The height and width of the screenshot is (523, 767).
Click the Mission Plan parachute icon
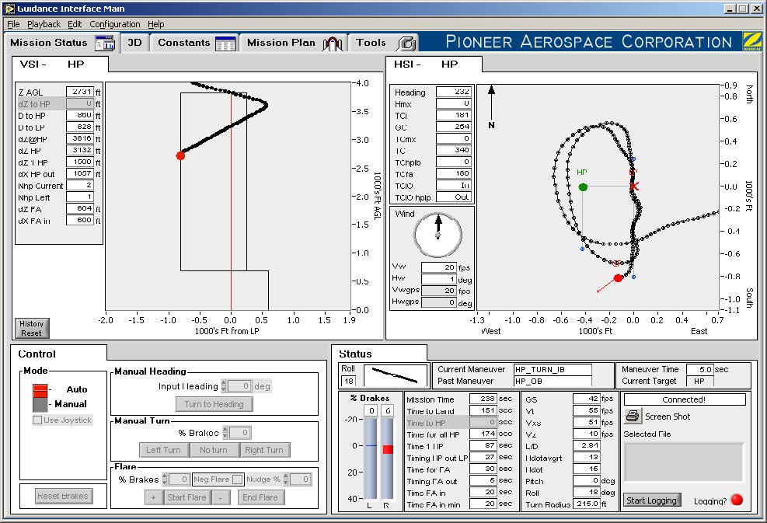(333, 44)
